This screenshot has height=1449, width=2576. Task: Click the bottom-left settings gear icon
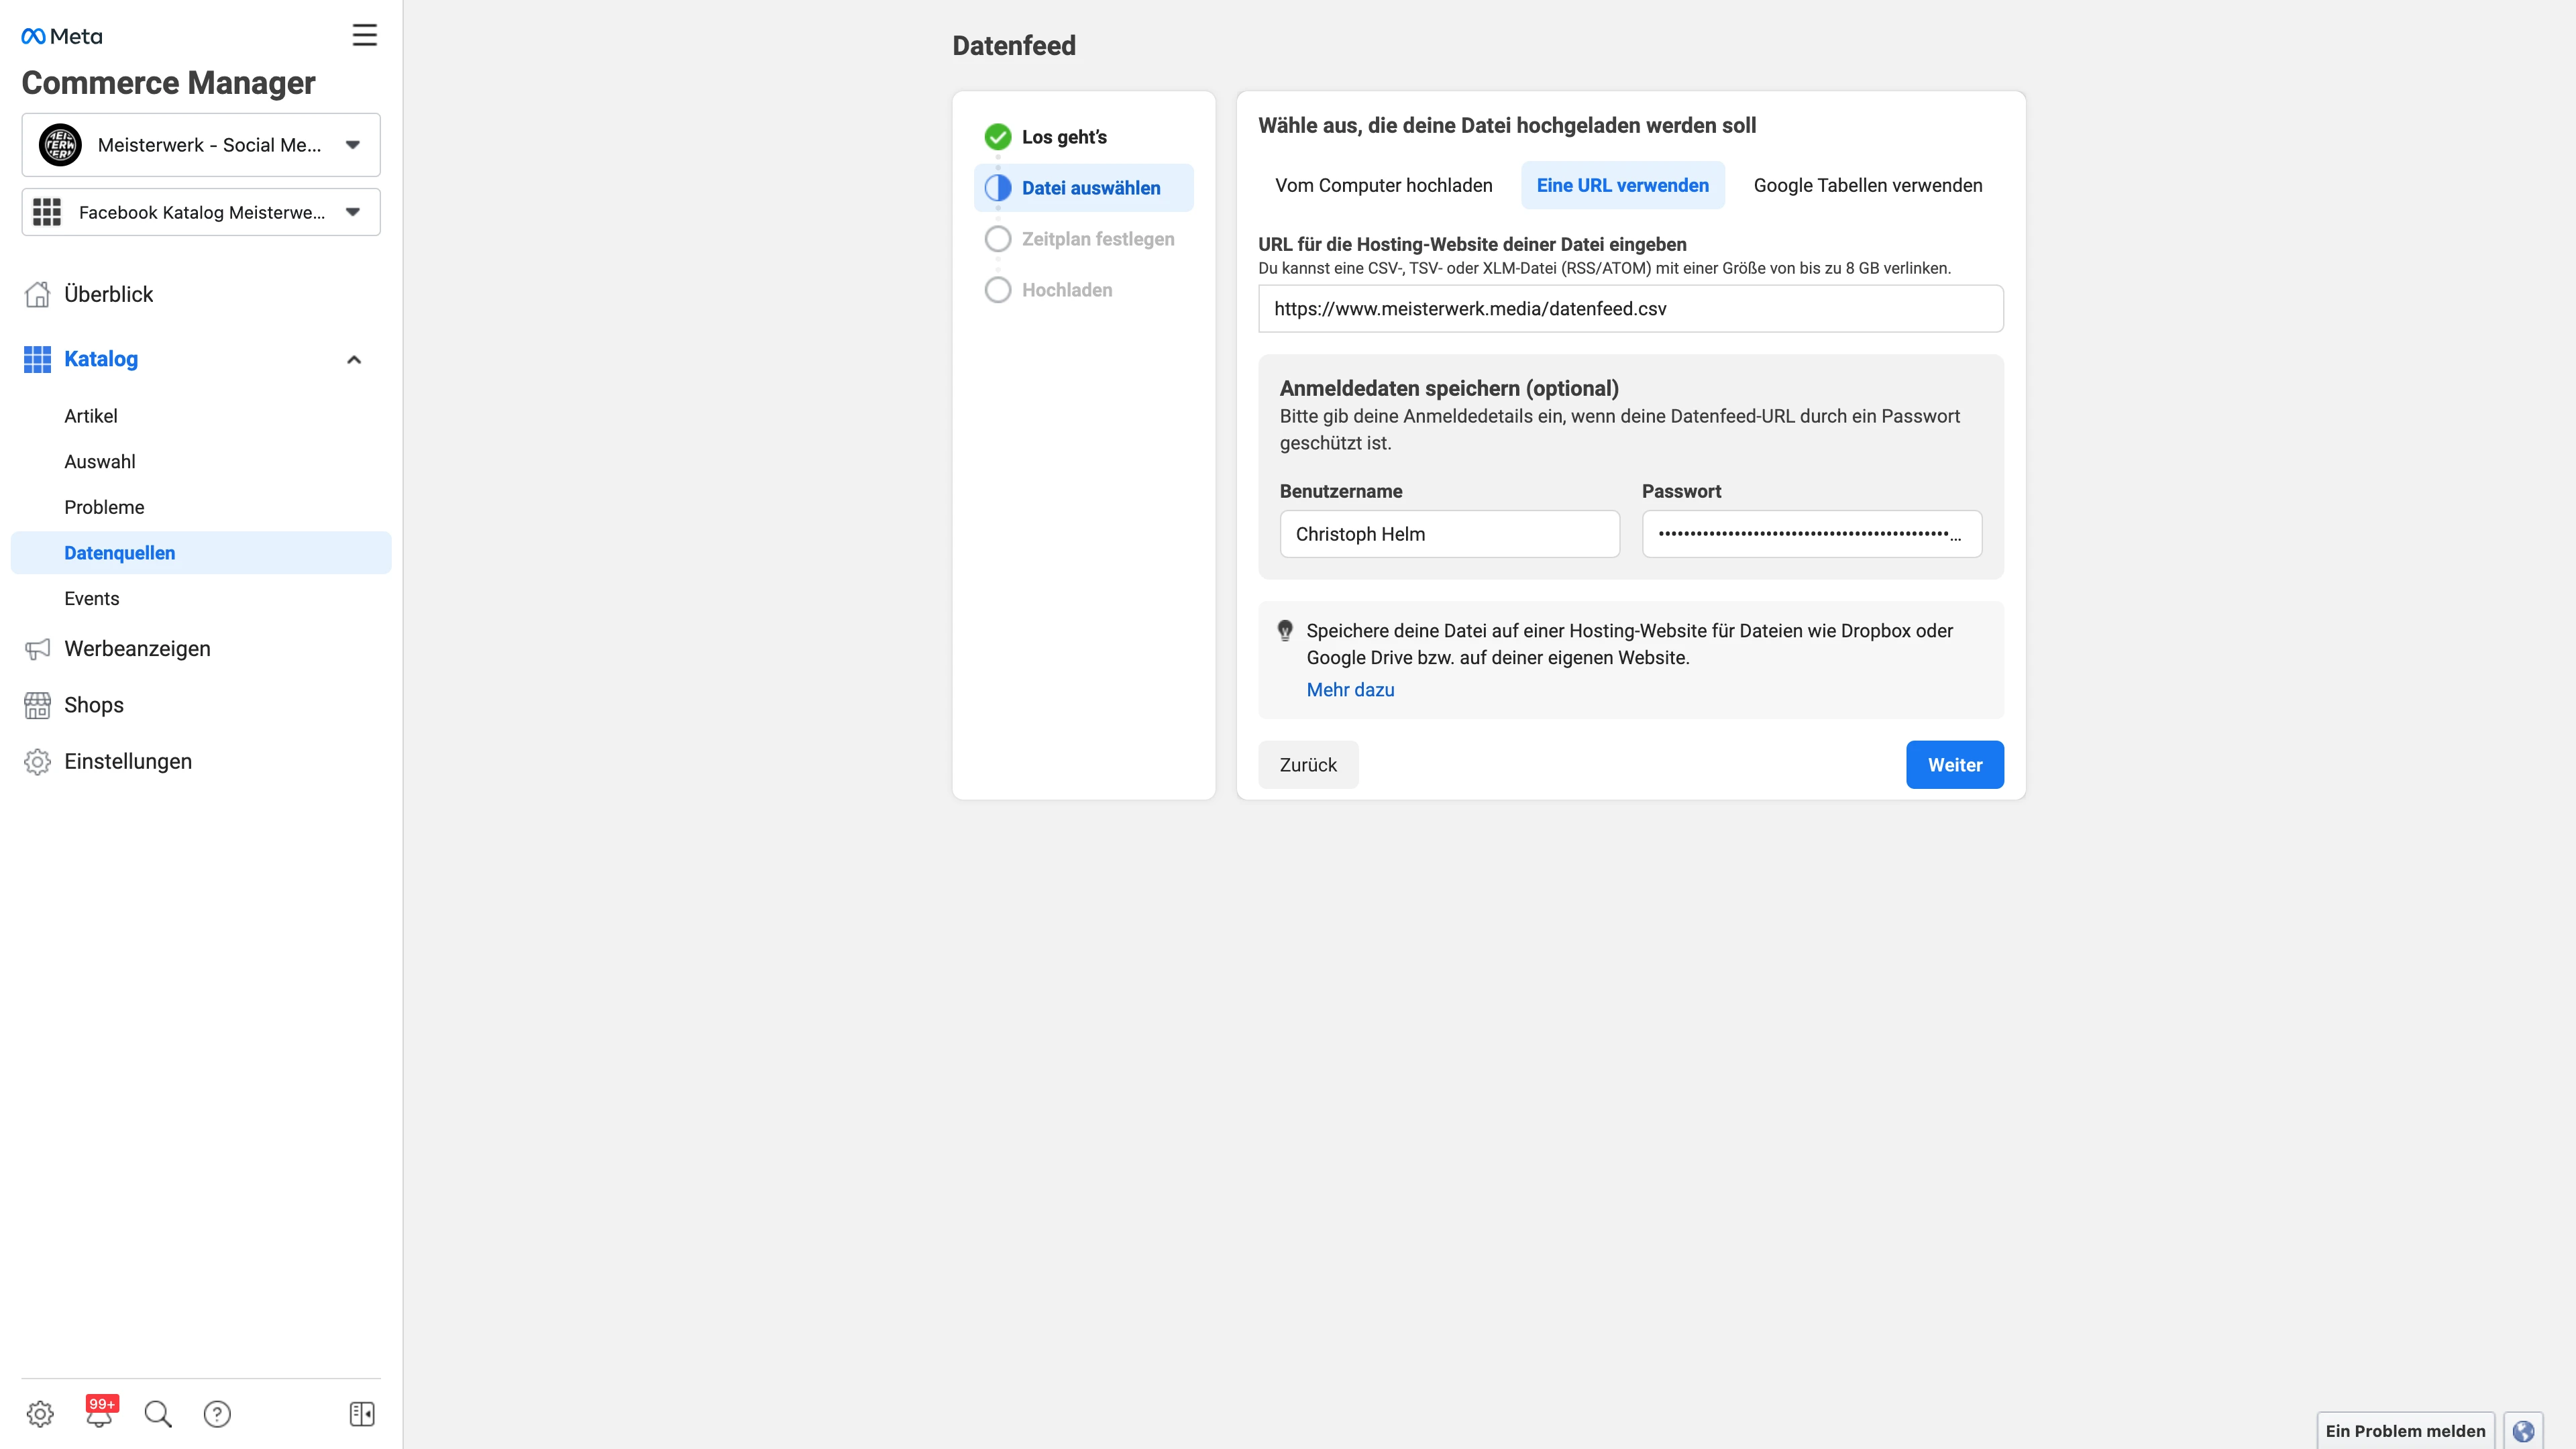[x=40, y=1413]
